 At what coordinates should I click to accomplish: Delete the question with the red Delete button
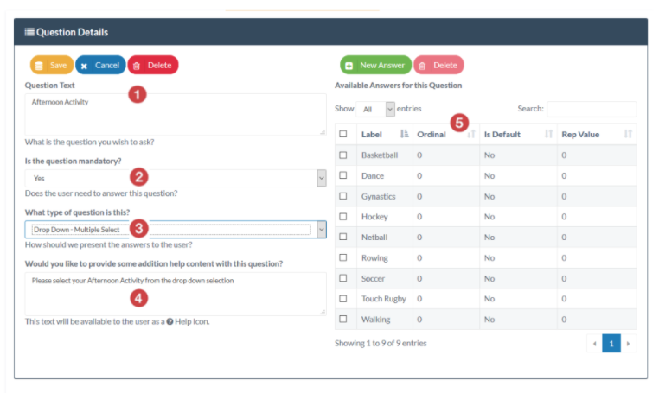pyautogui.click(x=153, y=65)
